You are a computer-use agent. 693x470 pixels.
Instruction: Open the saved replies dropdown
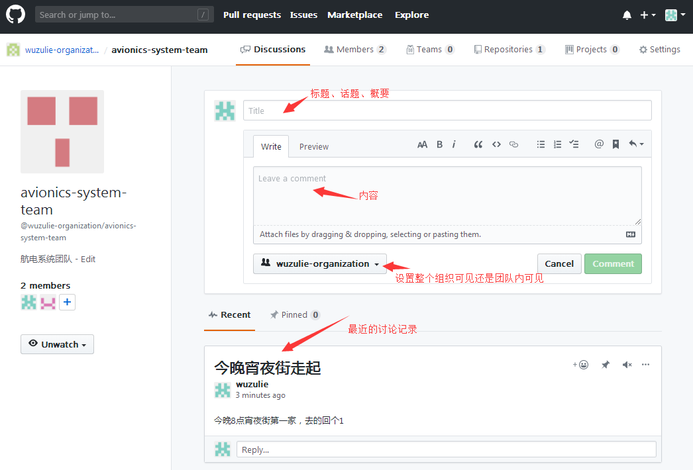[x=636, y=144]
